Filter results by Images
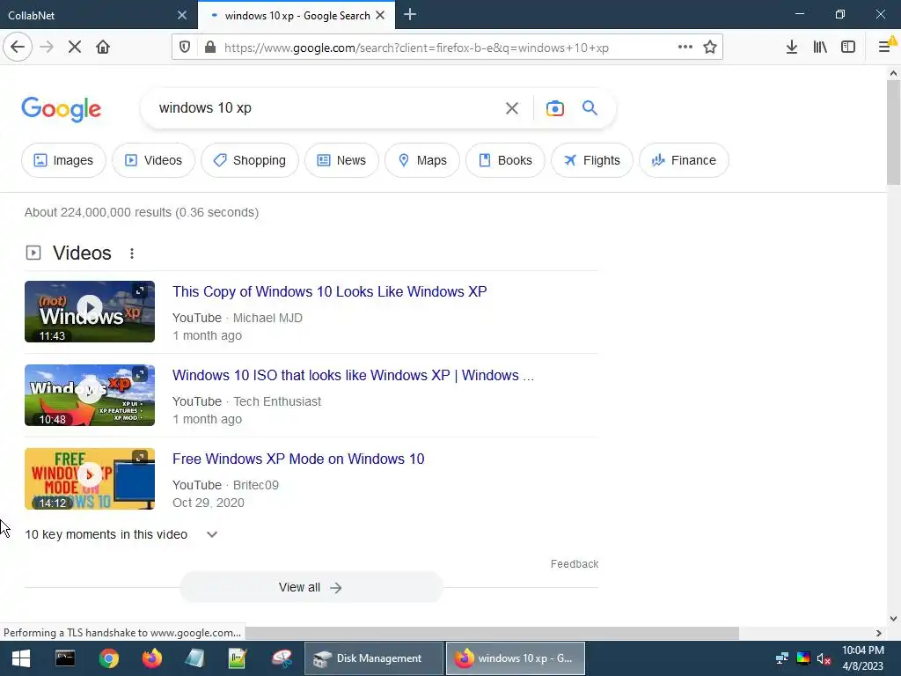Viewport: 901px width, 676px height. (x=63, y=160)
